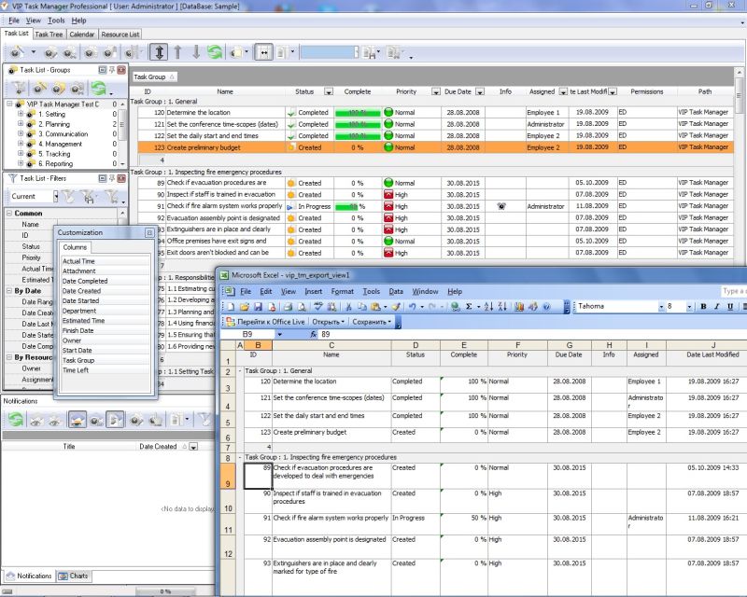Click the Excel Format Painter brush icon
This screenshot has width=747, height=597.
tap(396, 307)
